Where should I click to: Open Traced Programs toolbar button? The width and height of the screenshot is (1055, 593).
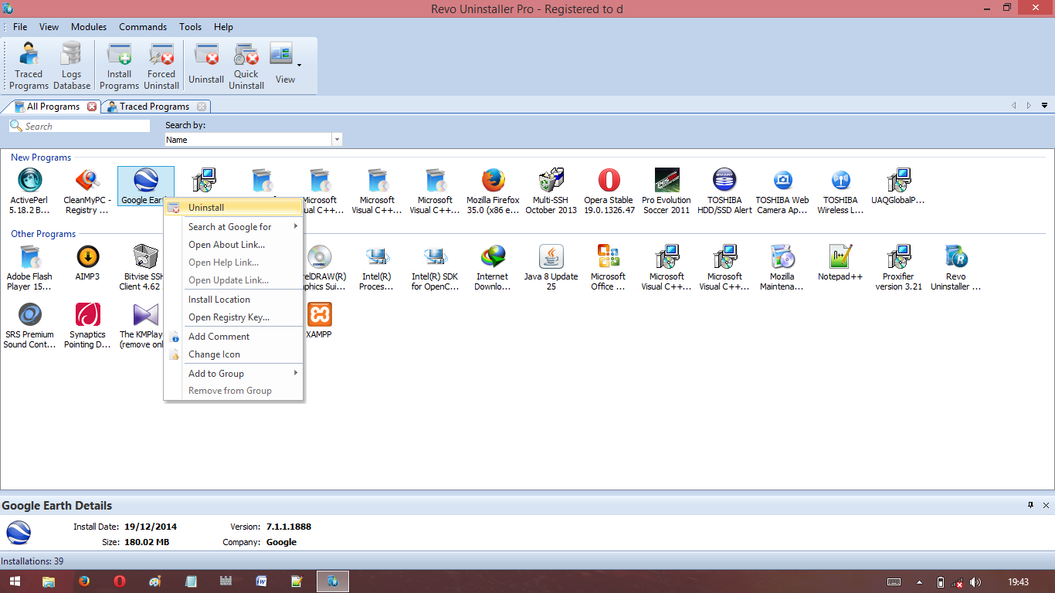click(29, 66)
